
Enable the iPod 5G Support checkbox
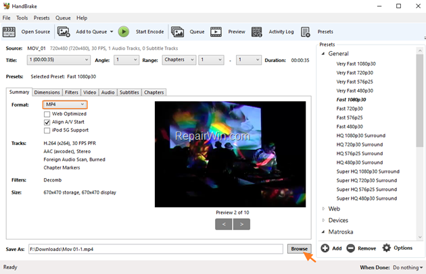[47, 130]
